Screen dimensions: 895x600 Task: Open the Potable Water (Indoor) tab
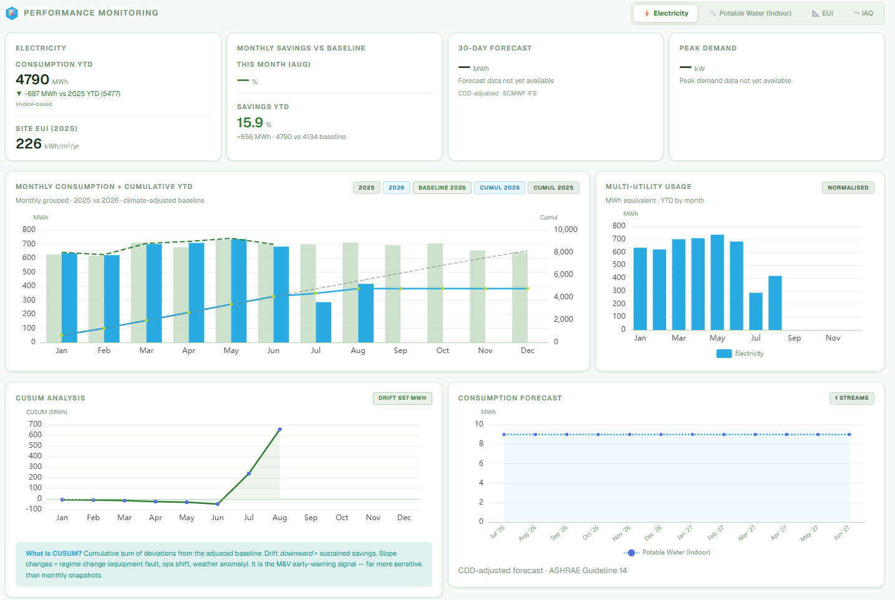point(750,13)
